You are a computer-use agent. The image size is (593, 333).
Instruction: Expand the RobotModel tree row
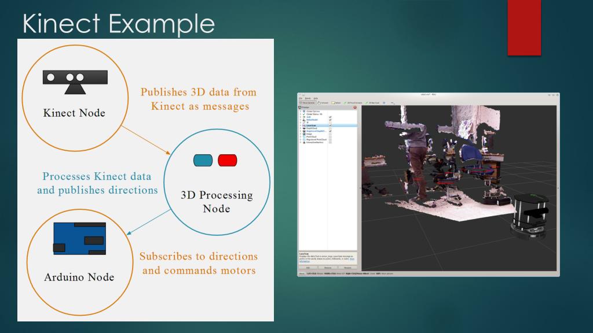click(x=301, y=120)
